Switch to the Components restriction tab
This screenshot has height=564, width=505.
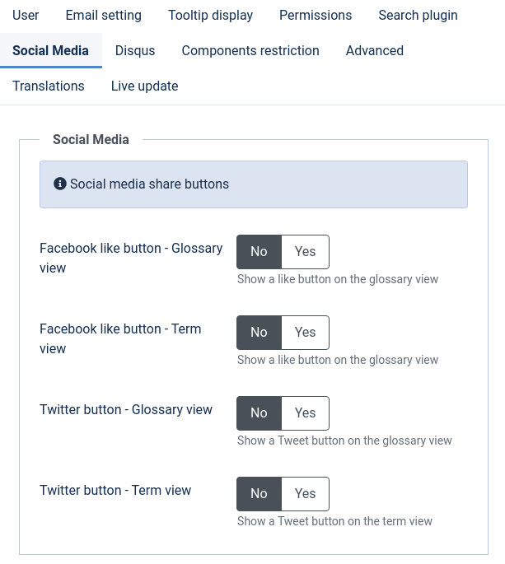point(250,51)
